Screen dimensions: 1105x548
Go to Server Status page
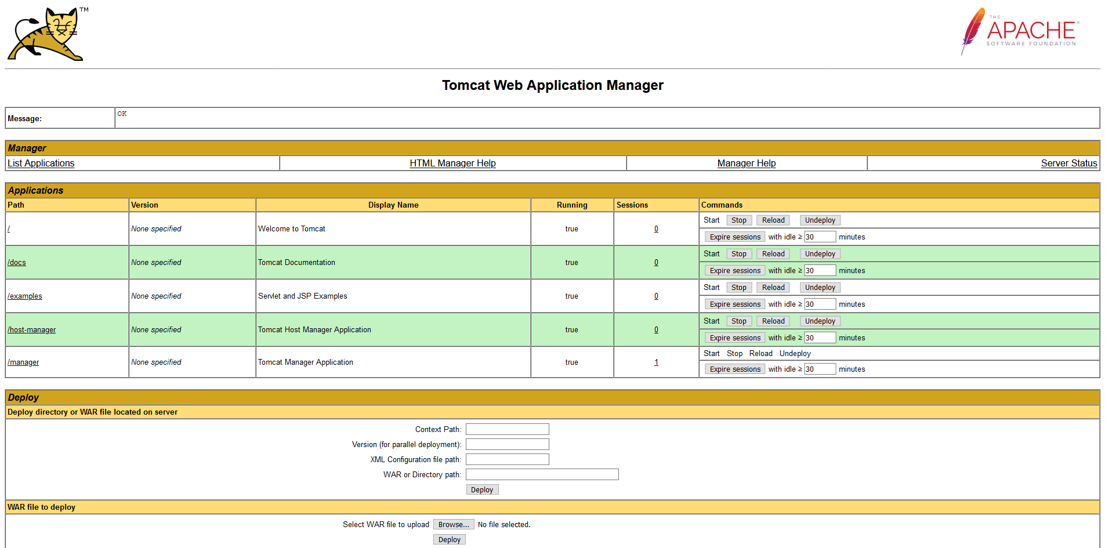[x=1068, y=164]
